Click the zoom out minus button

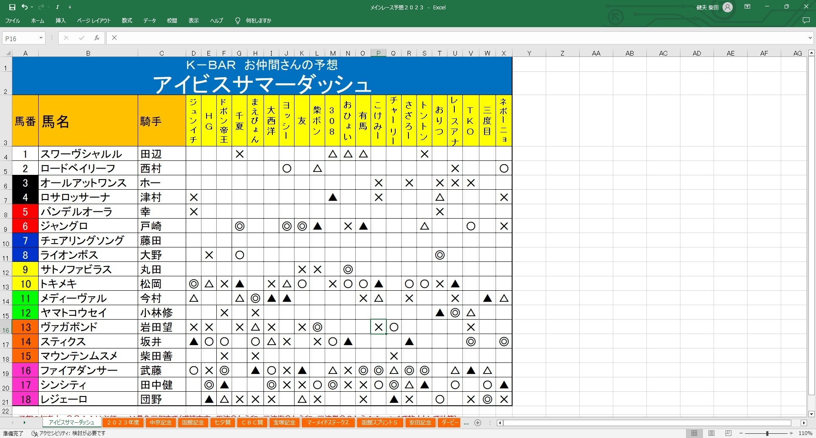click(742, 433)
